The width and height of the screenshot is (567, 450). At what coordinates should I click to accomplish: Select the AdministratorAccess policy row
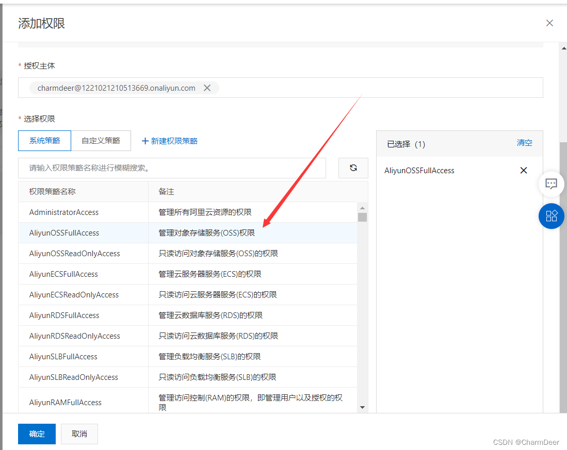click(188, 212)
